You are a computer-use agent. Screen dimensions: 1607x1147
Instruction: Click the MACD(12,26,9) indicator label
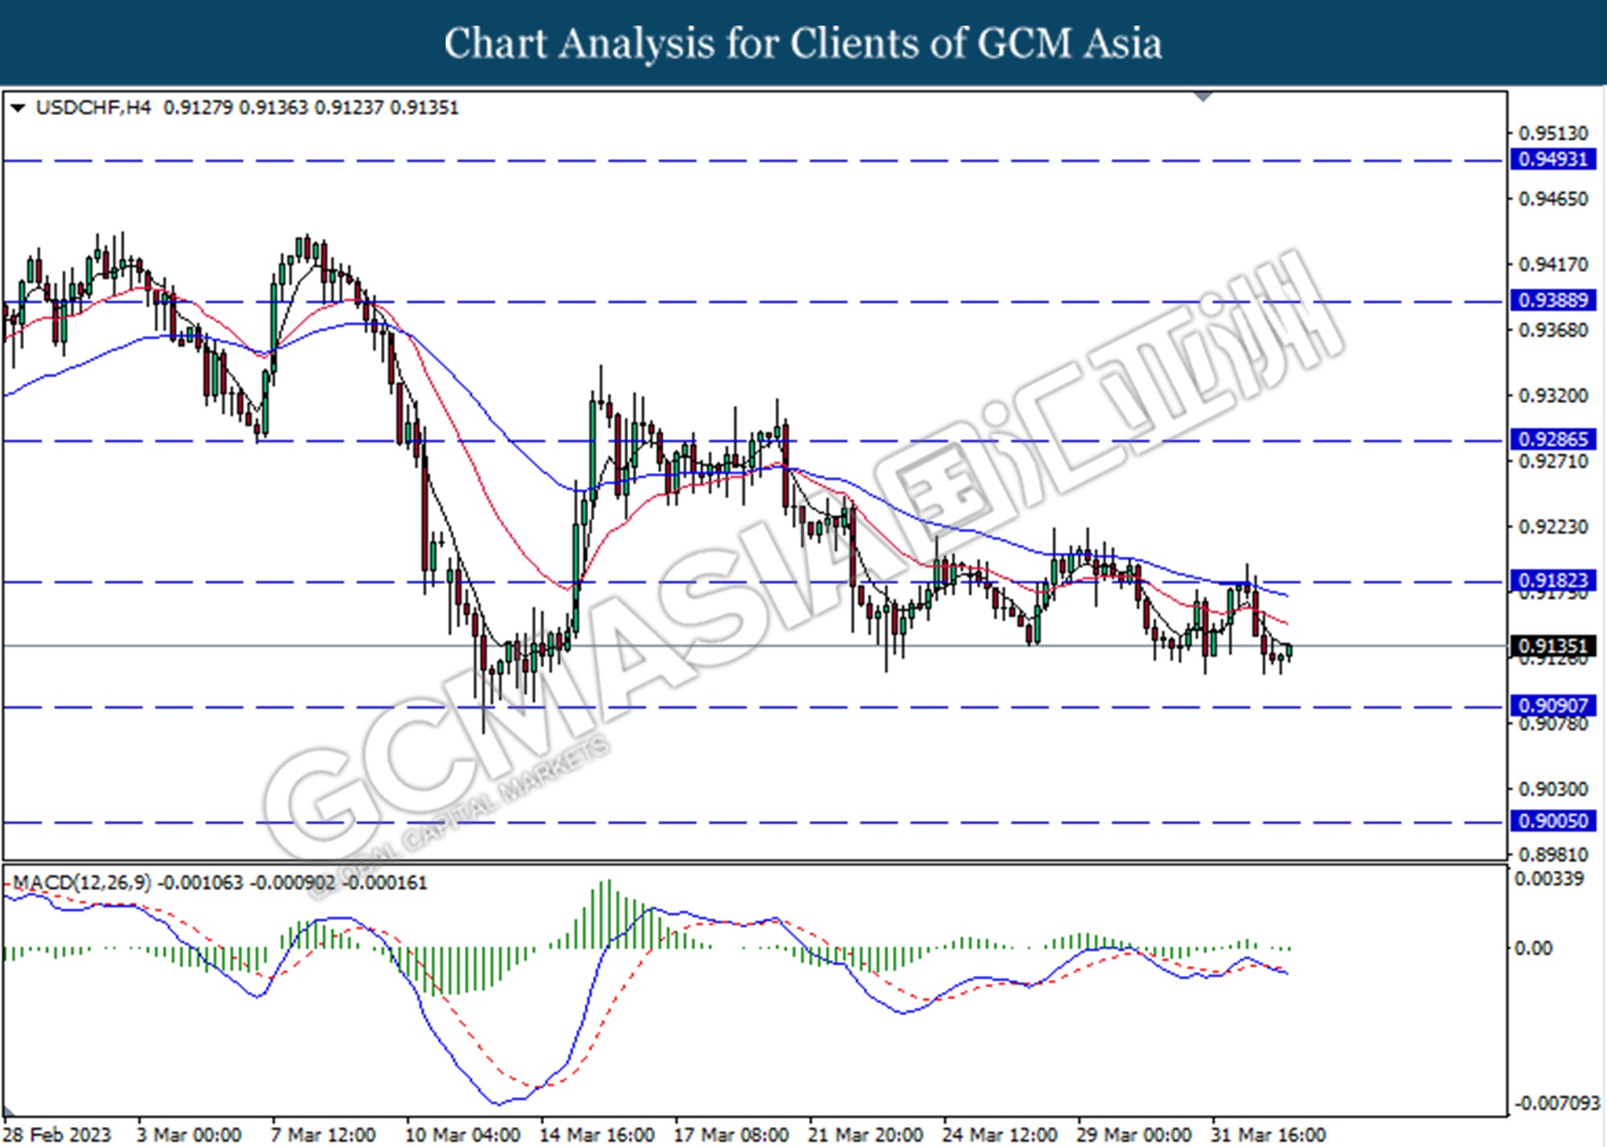point(82,883)
